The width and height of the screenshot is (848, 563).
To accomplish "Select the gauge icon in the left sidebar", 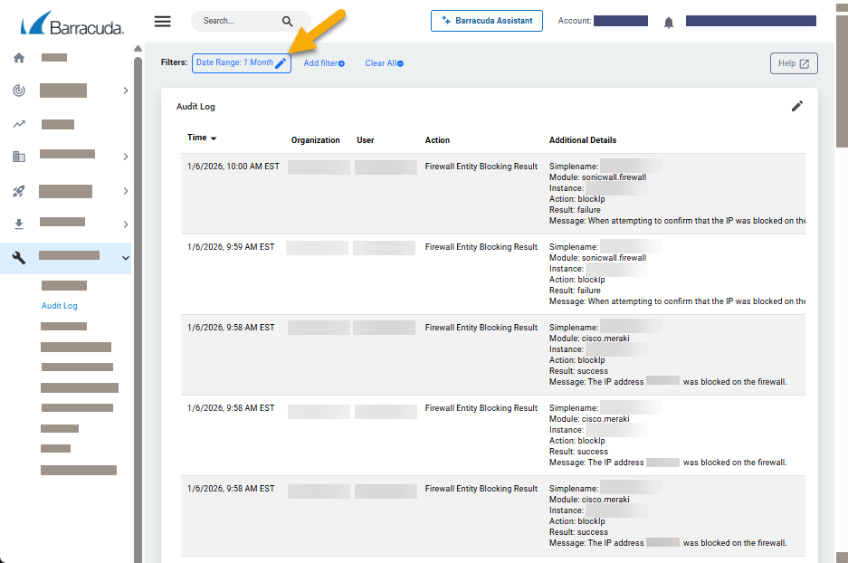I will [x=18, y=90].
